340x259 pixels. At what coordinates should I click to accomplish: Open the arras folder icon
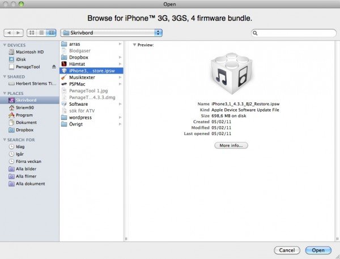tap(64, 44)
